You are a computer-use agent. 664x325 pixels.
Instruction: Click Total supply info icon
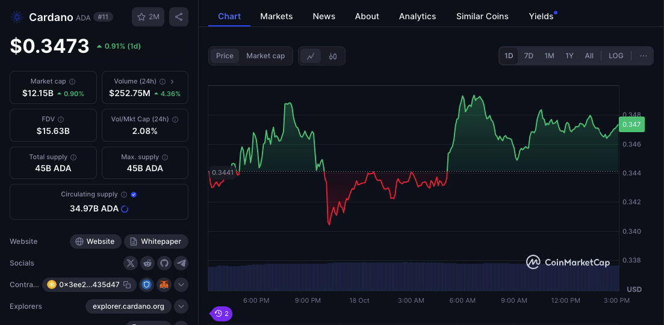coord(73,157)
